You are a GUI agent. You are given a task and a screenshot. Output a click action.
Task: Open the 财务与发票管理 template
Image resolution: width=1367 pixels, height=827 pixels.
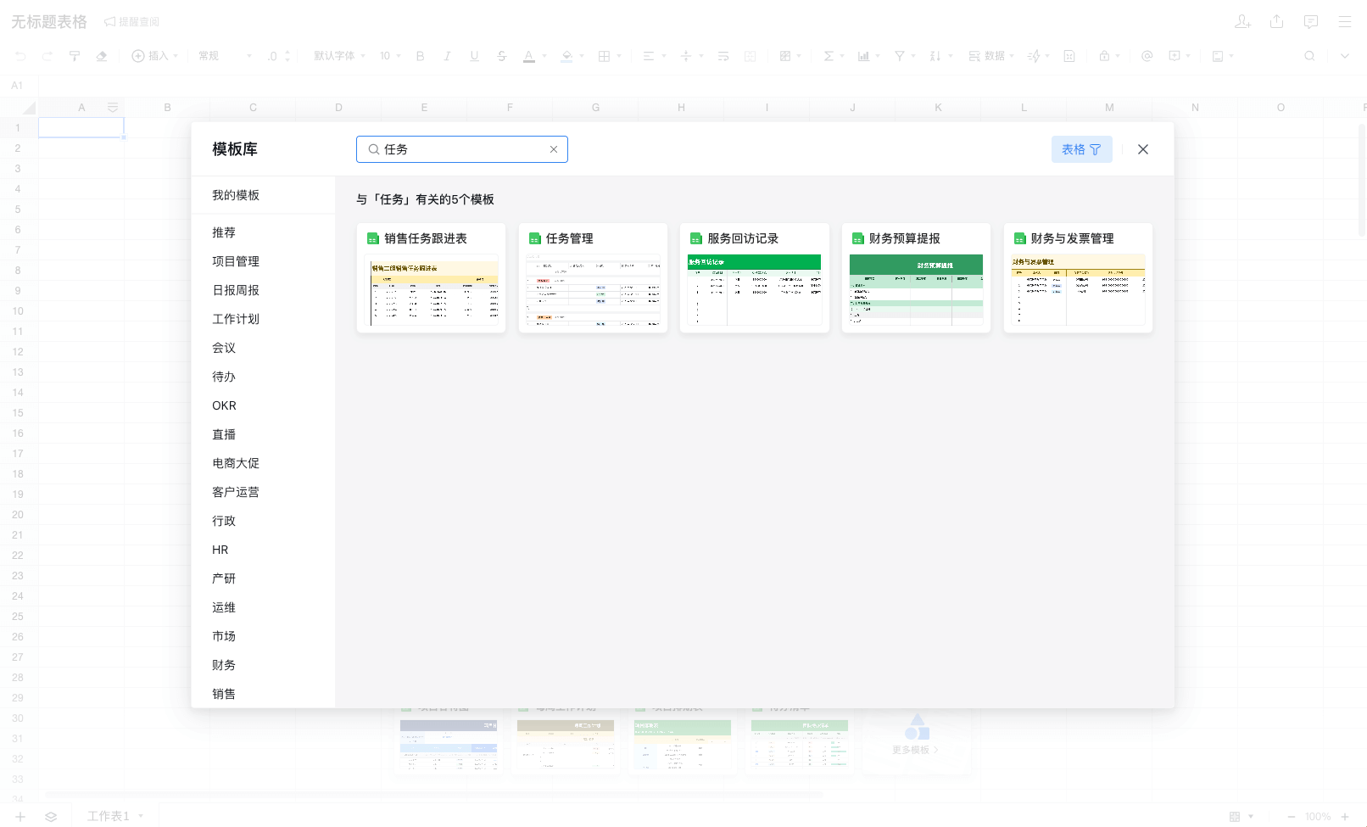[1078, 278]
